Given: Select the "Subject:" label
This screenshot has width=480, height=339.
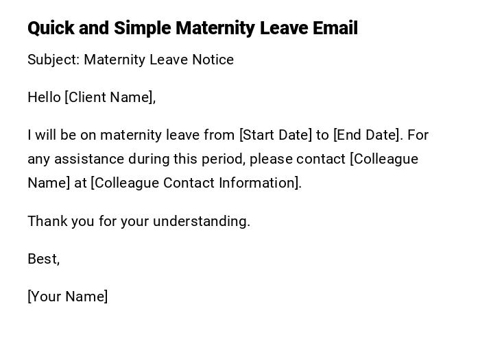Looking at the screenshot, I should tap(53, 60).
